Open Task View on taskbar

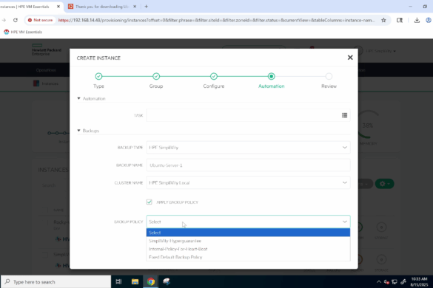[x=118, y=281]
